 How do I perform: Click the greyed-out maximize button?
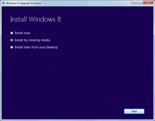click(x=140, y=2)
